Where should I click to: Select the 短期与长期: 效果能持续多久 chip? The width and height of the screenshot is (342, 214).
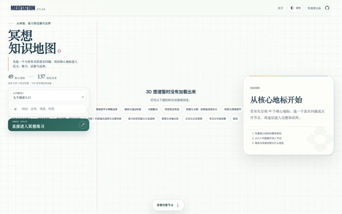tap(201, 109)
